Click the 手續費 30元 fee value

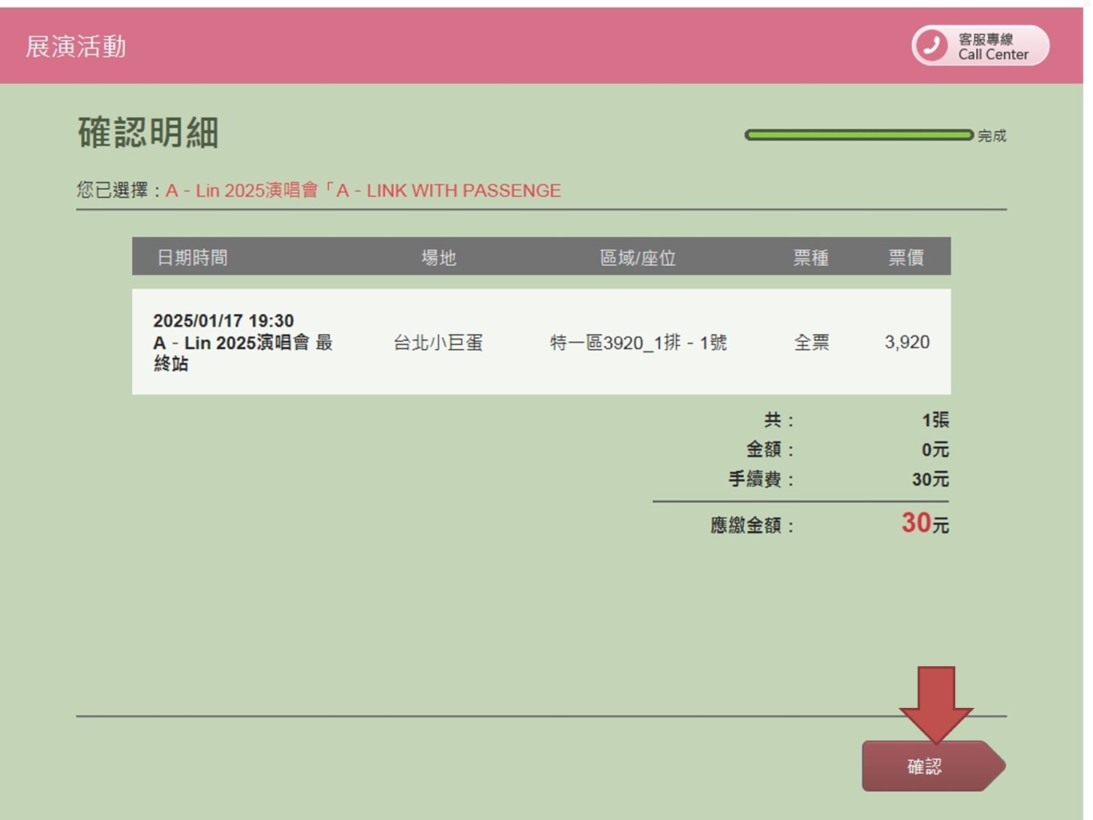coord(930,479)
